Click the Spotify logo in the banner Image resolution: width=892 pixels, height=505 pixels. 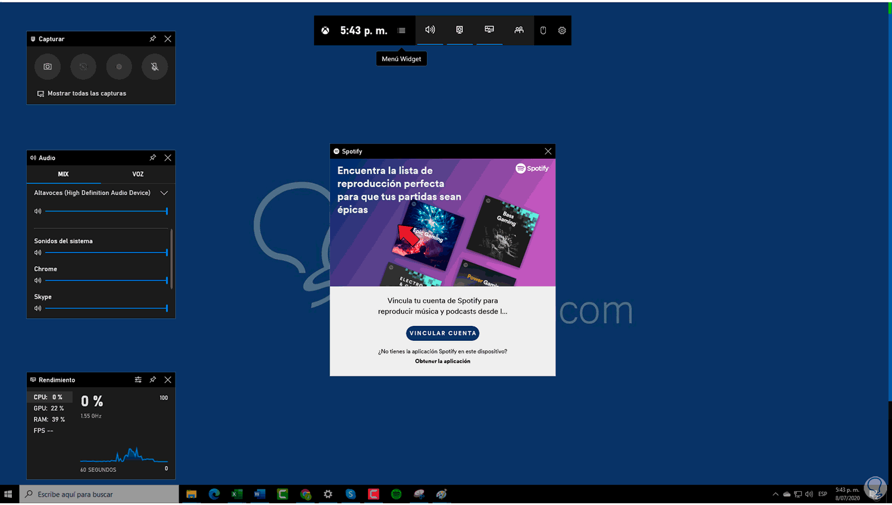532,168
